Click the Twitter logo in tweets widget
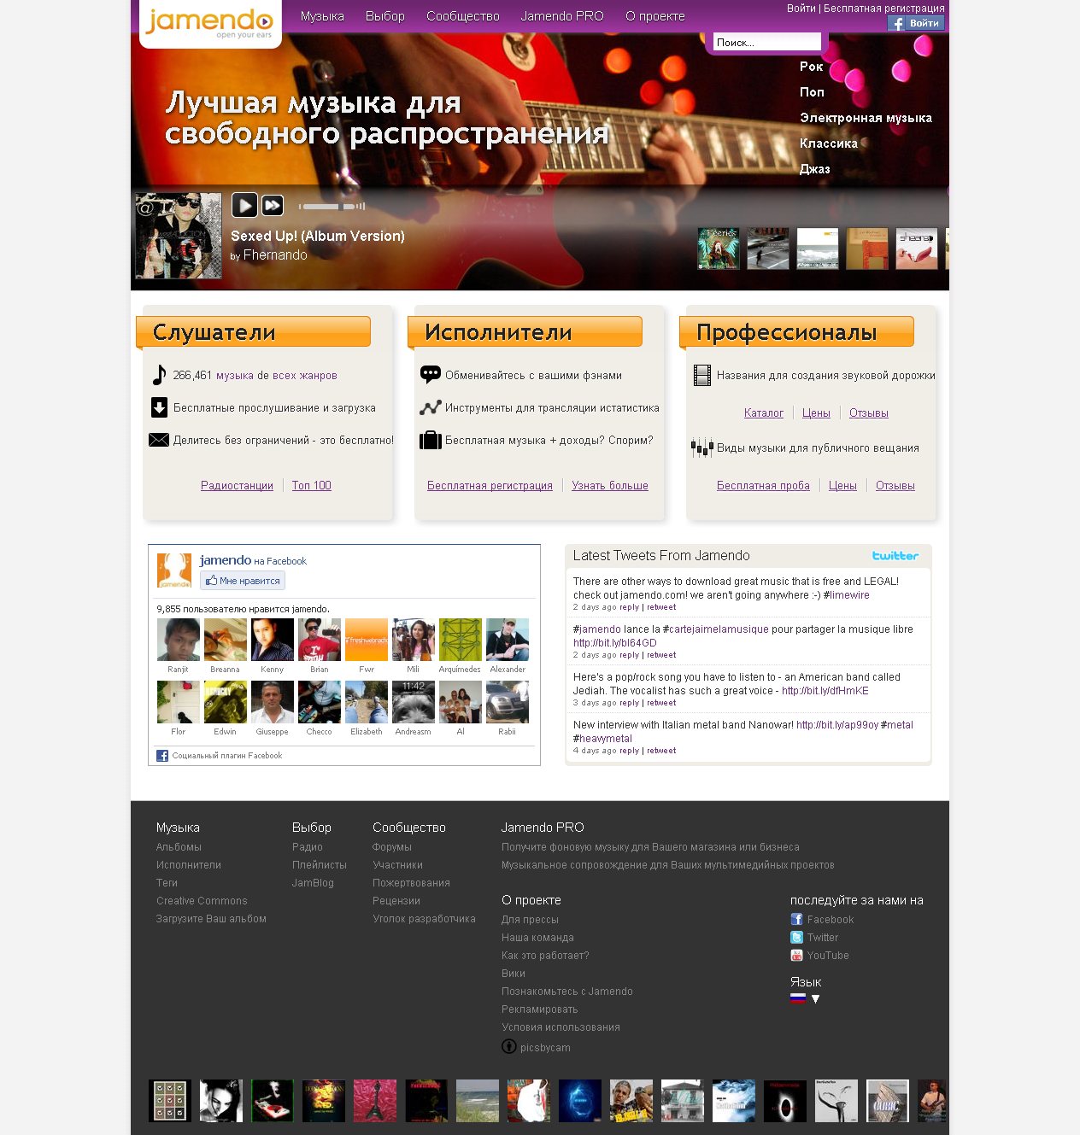Viewport: 1080px width, 1135px height. pos(895,555)
